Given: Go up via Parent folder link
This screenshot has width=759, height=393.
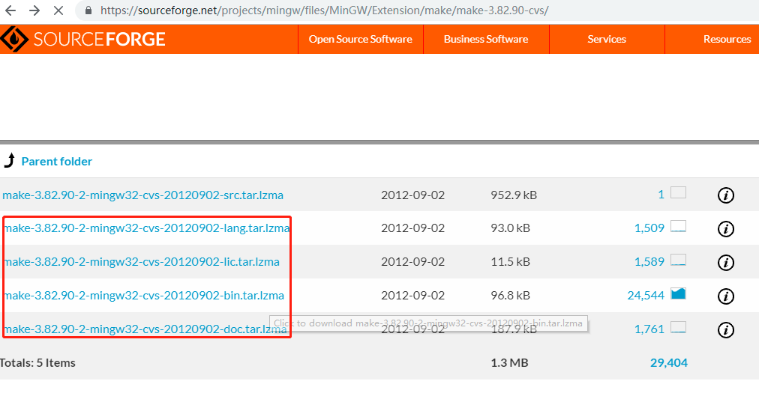Looking at the screenshot, I should click(57, 162).
